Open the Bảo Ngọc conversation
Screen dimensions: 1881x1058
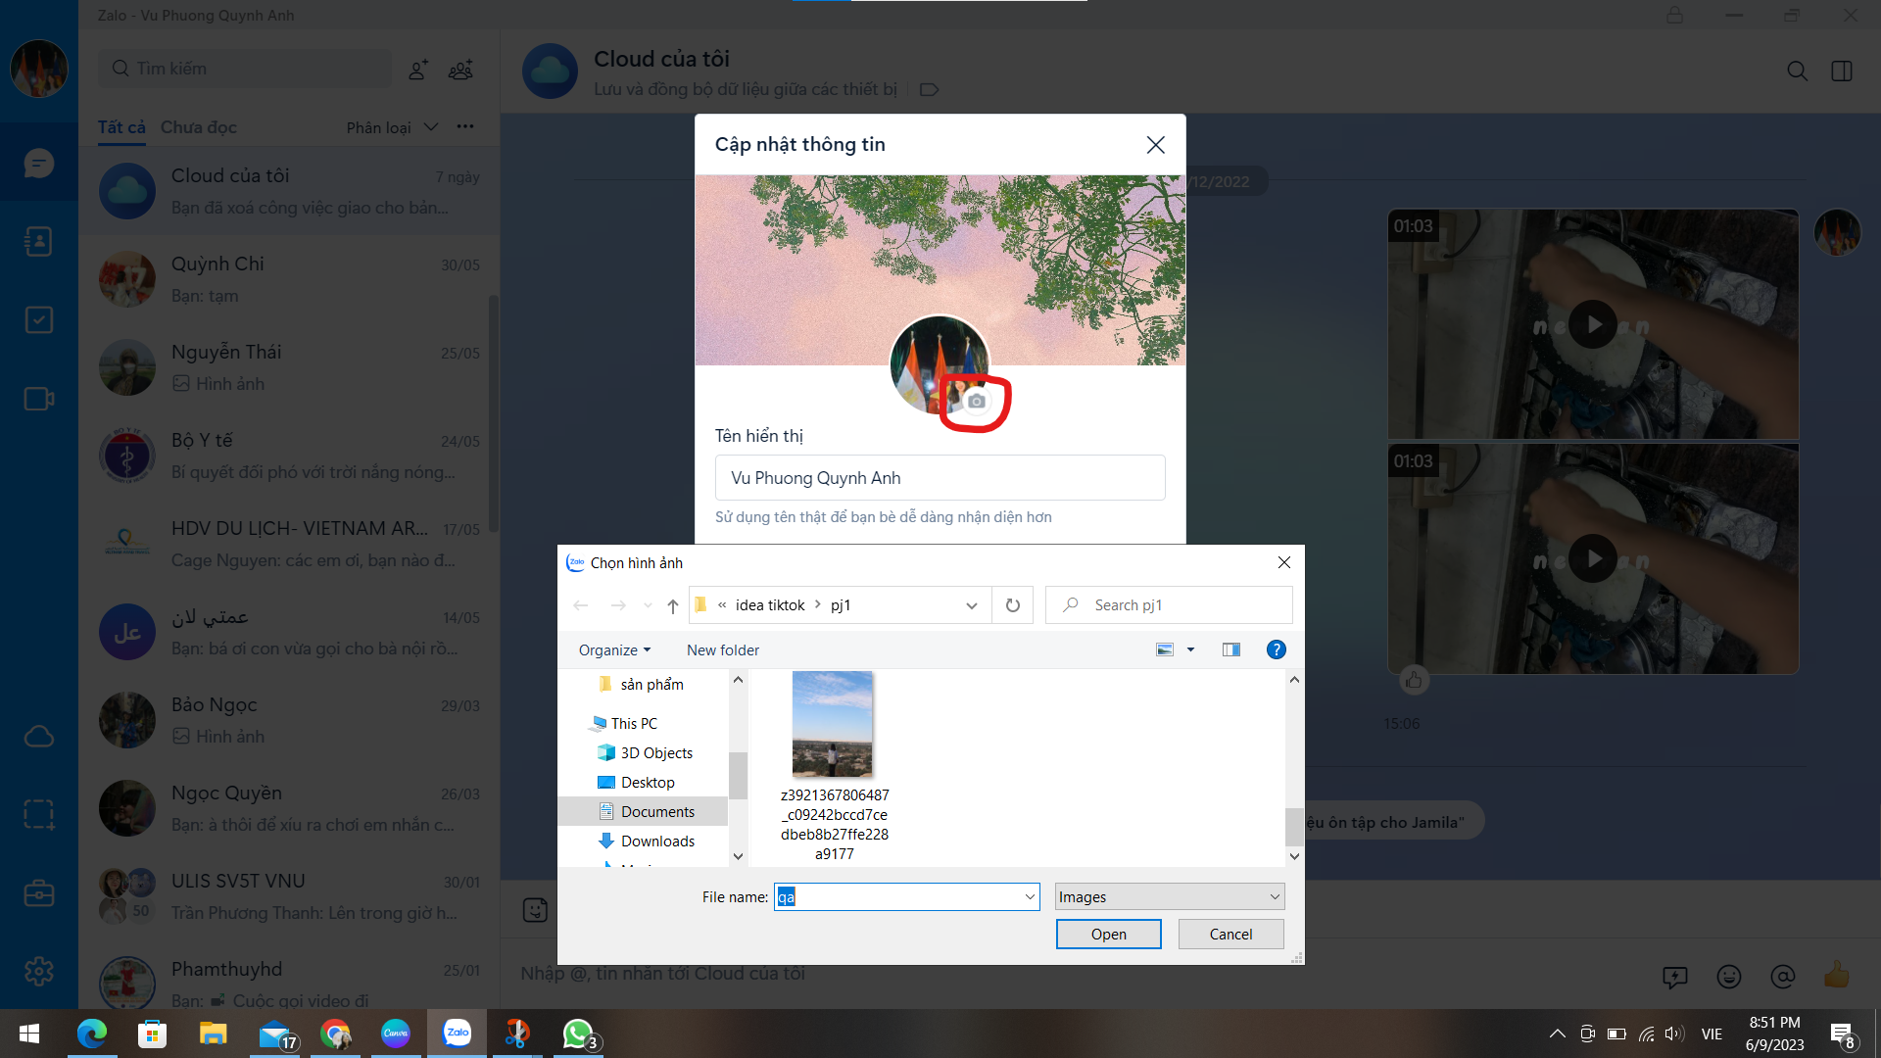[290, 720]
